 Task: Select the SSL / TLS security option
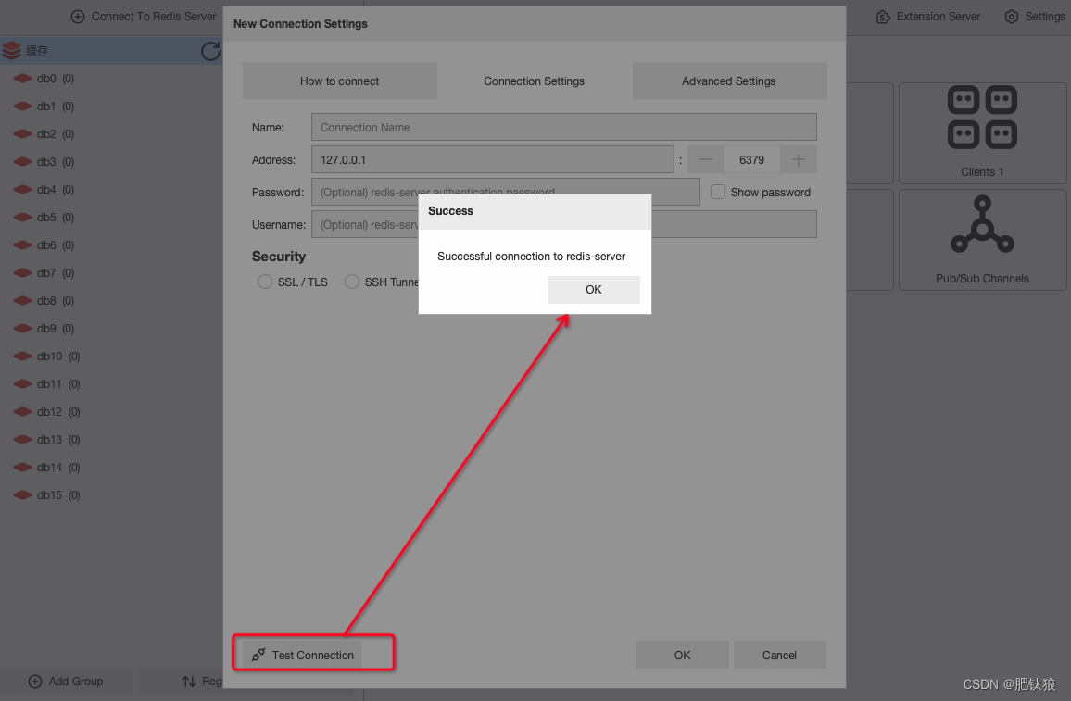[x=264, y=282]
